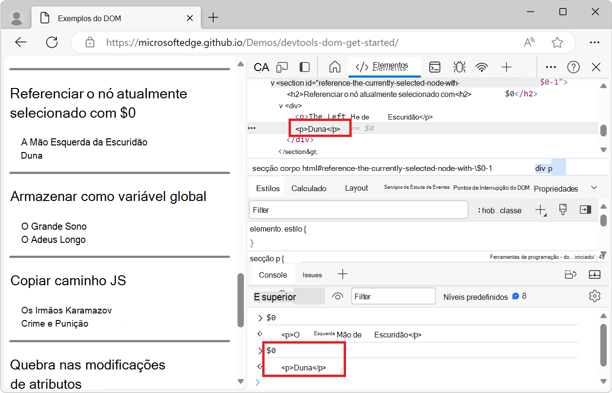Click the console output scrollbar thumb
Image resolution: width=612 pixels, height=393 pixels.
point(604,345)
